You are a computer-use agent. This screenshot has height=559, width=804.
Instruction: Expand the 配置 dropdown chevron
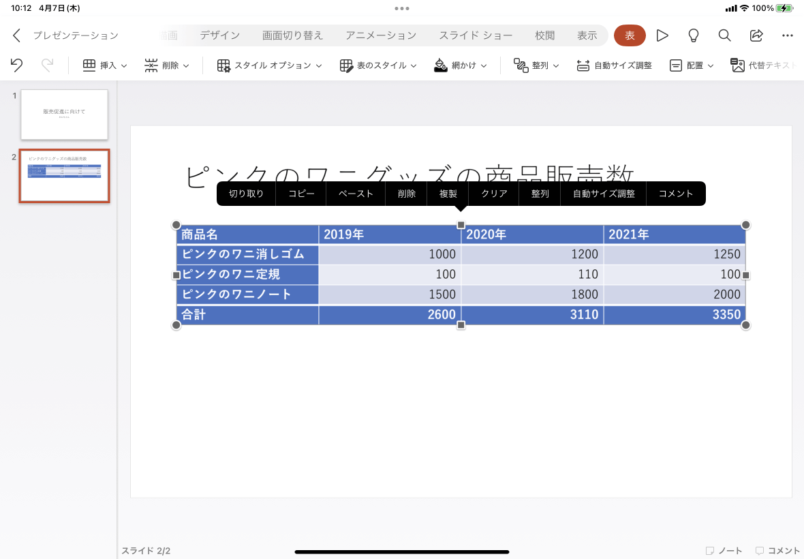(x=711, y=65)
